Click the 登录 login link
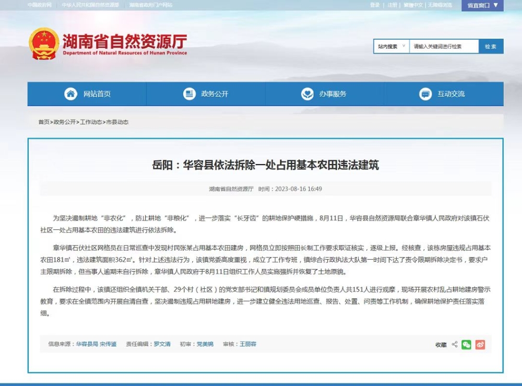The height and width of the screenshot is (386, 522). coord(375,5)
